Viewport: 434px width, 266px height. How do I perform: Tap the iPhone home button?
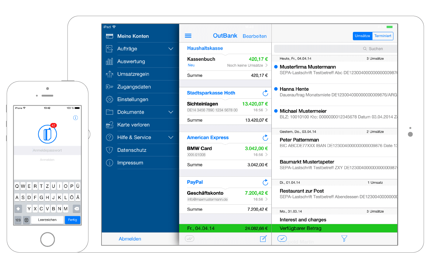pos(47,240)
